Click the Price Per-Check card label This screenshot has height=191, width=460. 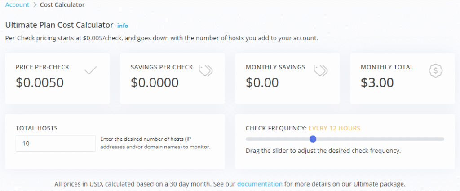(42, 67)
